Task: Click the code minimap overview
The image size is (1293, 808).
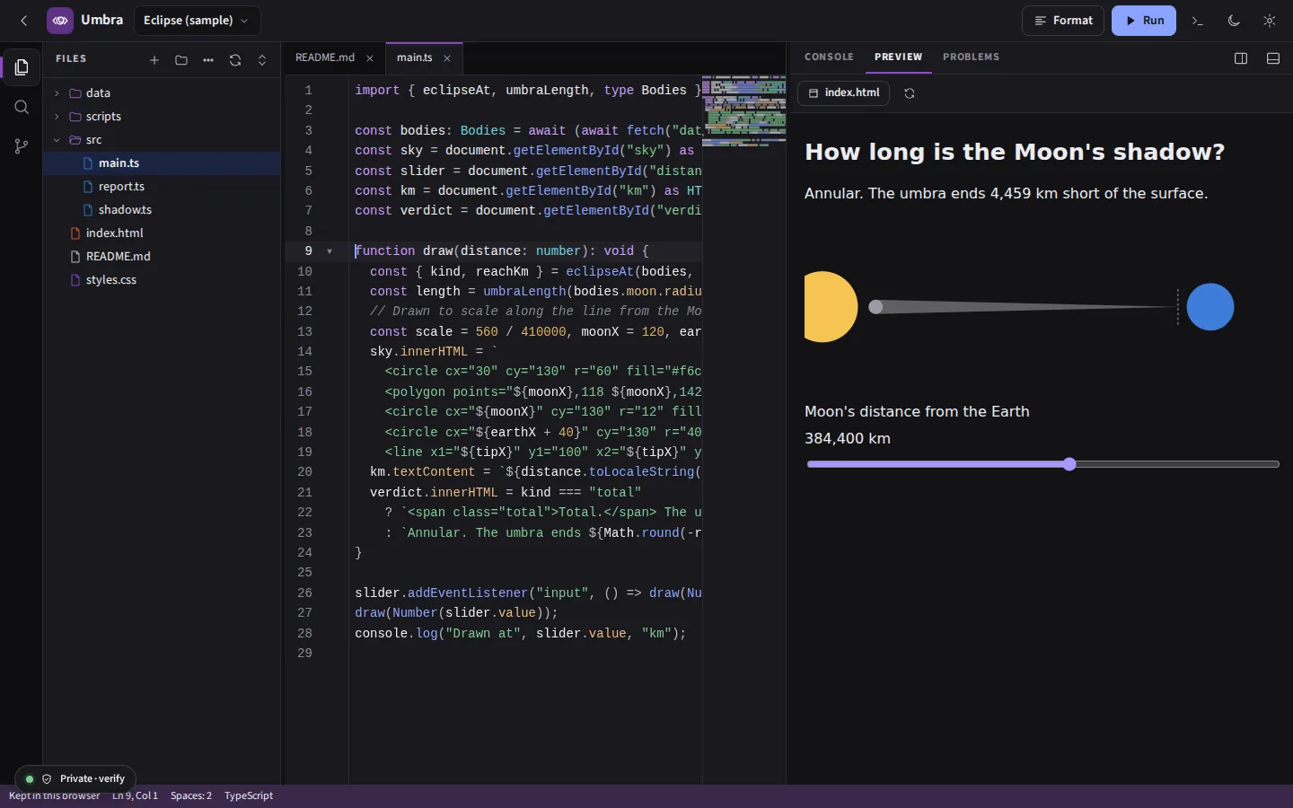Action: pyautogui.click(x=744, y=111)
